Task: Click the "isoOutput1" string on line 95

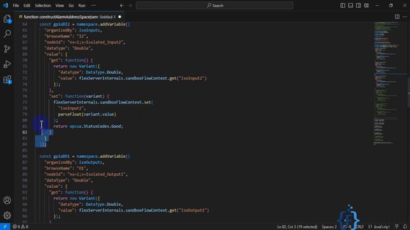Action: [x=193, y=210]
